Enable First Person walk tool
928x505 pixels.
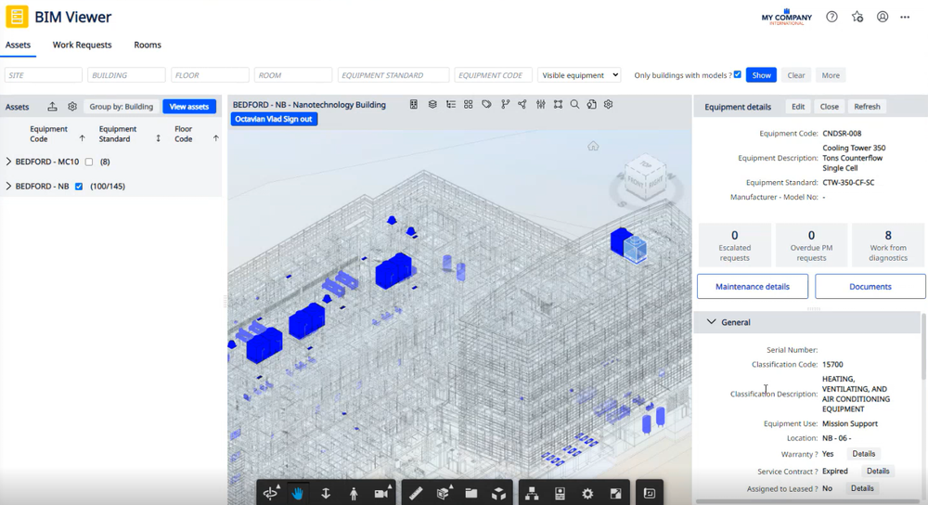point(354,494)
